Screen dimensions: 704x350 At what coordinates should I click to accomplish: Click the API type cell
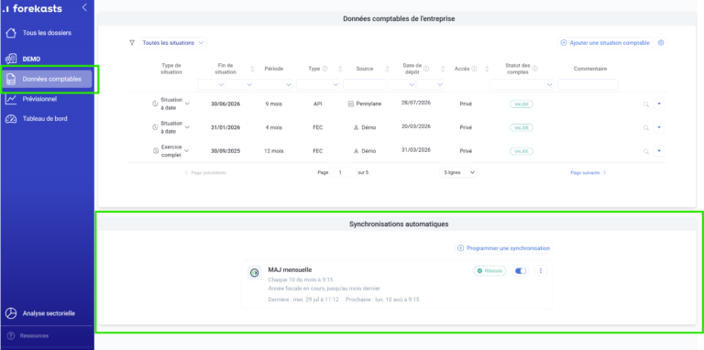[317, 104]
